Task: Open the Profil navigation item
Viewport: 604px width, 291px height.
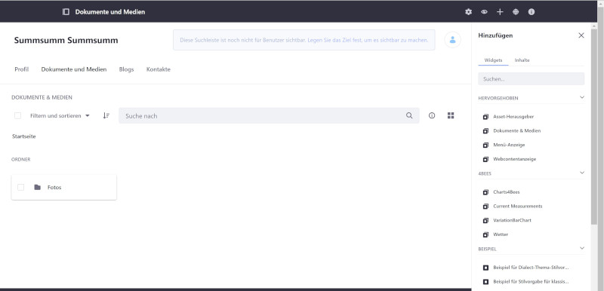Action: 22,69
